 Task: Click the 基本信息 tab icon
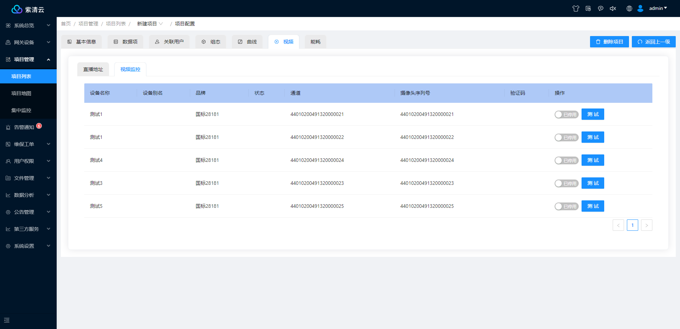click(x=69, y=42)
